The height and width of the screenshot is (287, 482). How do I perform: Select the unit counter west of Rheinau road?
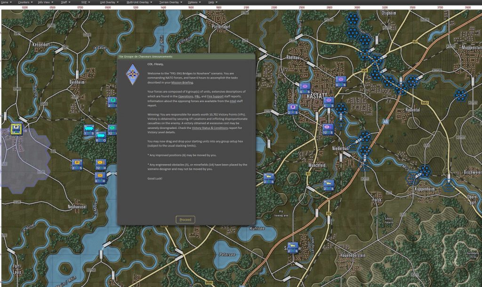[x=292, y=109]
